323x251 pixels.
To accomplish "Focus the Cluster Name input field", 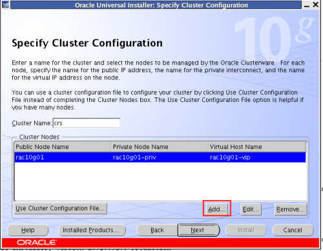I will coord(87,123).
